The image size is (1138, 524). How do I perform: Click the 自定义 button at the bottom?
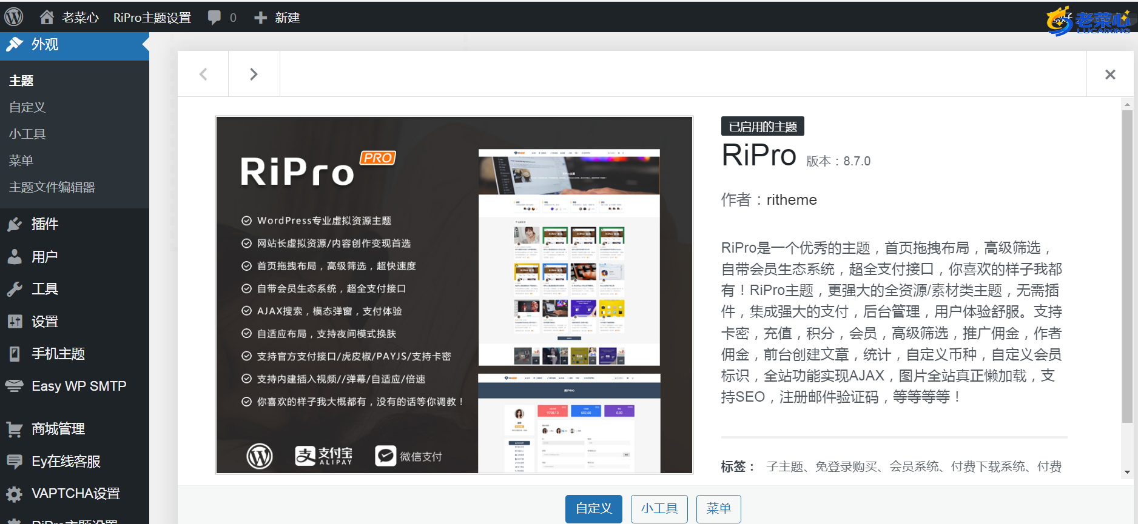(x=594, y=509)
